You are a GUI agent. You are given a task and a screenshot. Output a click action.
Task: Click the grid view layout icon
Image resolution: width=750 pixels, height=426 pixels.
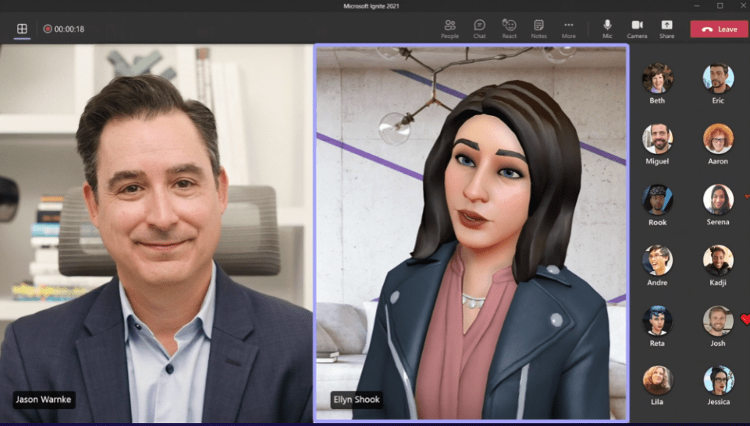[x=22, y=29]
